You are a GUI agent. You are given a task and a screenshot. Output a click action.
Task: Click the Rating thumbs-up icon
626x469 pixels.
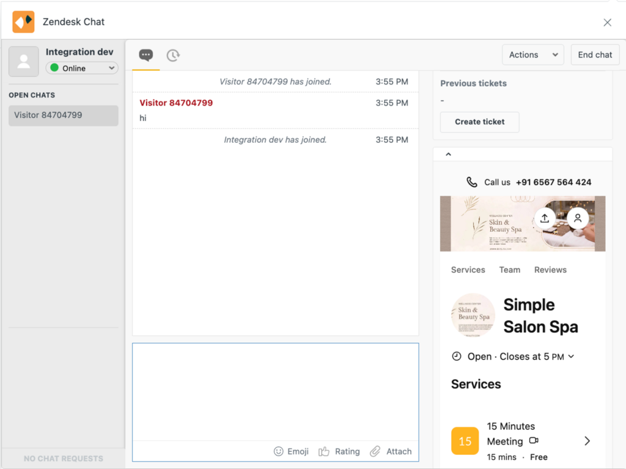click(x=324, y=451)
